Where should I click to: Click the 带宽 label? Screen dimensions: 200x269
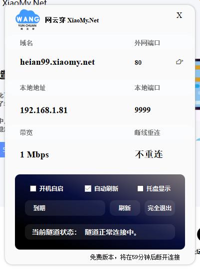coord(26,133)
